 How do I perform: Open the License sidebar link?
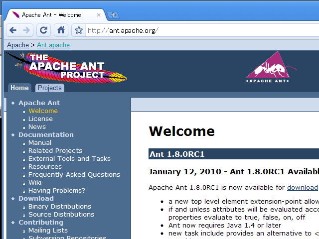40,119
